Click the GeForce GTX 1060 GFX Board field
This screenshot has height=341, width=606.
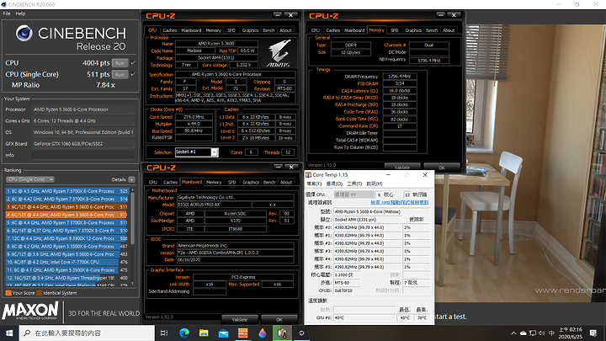[83, 143]
